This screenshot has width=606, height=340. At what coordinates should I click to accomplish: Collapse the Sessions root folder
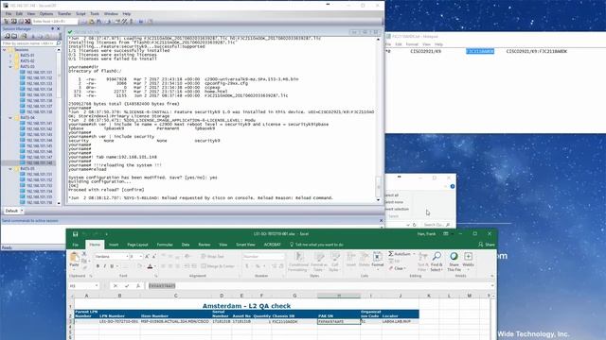[5, 49]
